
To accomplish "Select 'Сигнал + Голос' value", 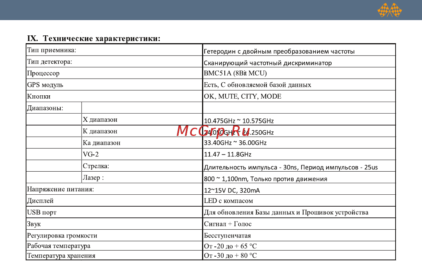I will pyautogui.click(x=228, y=224).
